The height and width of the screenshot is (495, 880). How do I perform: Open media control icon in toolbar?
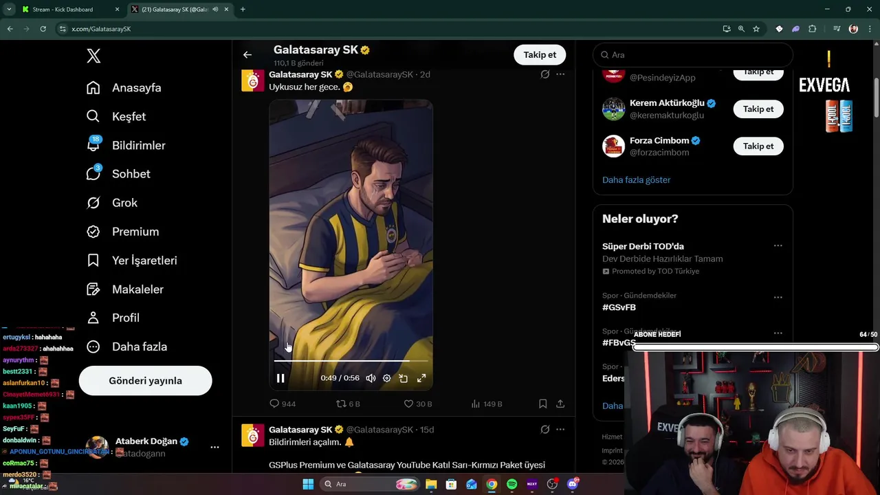tap(836, 29)
